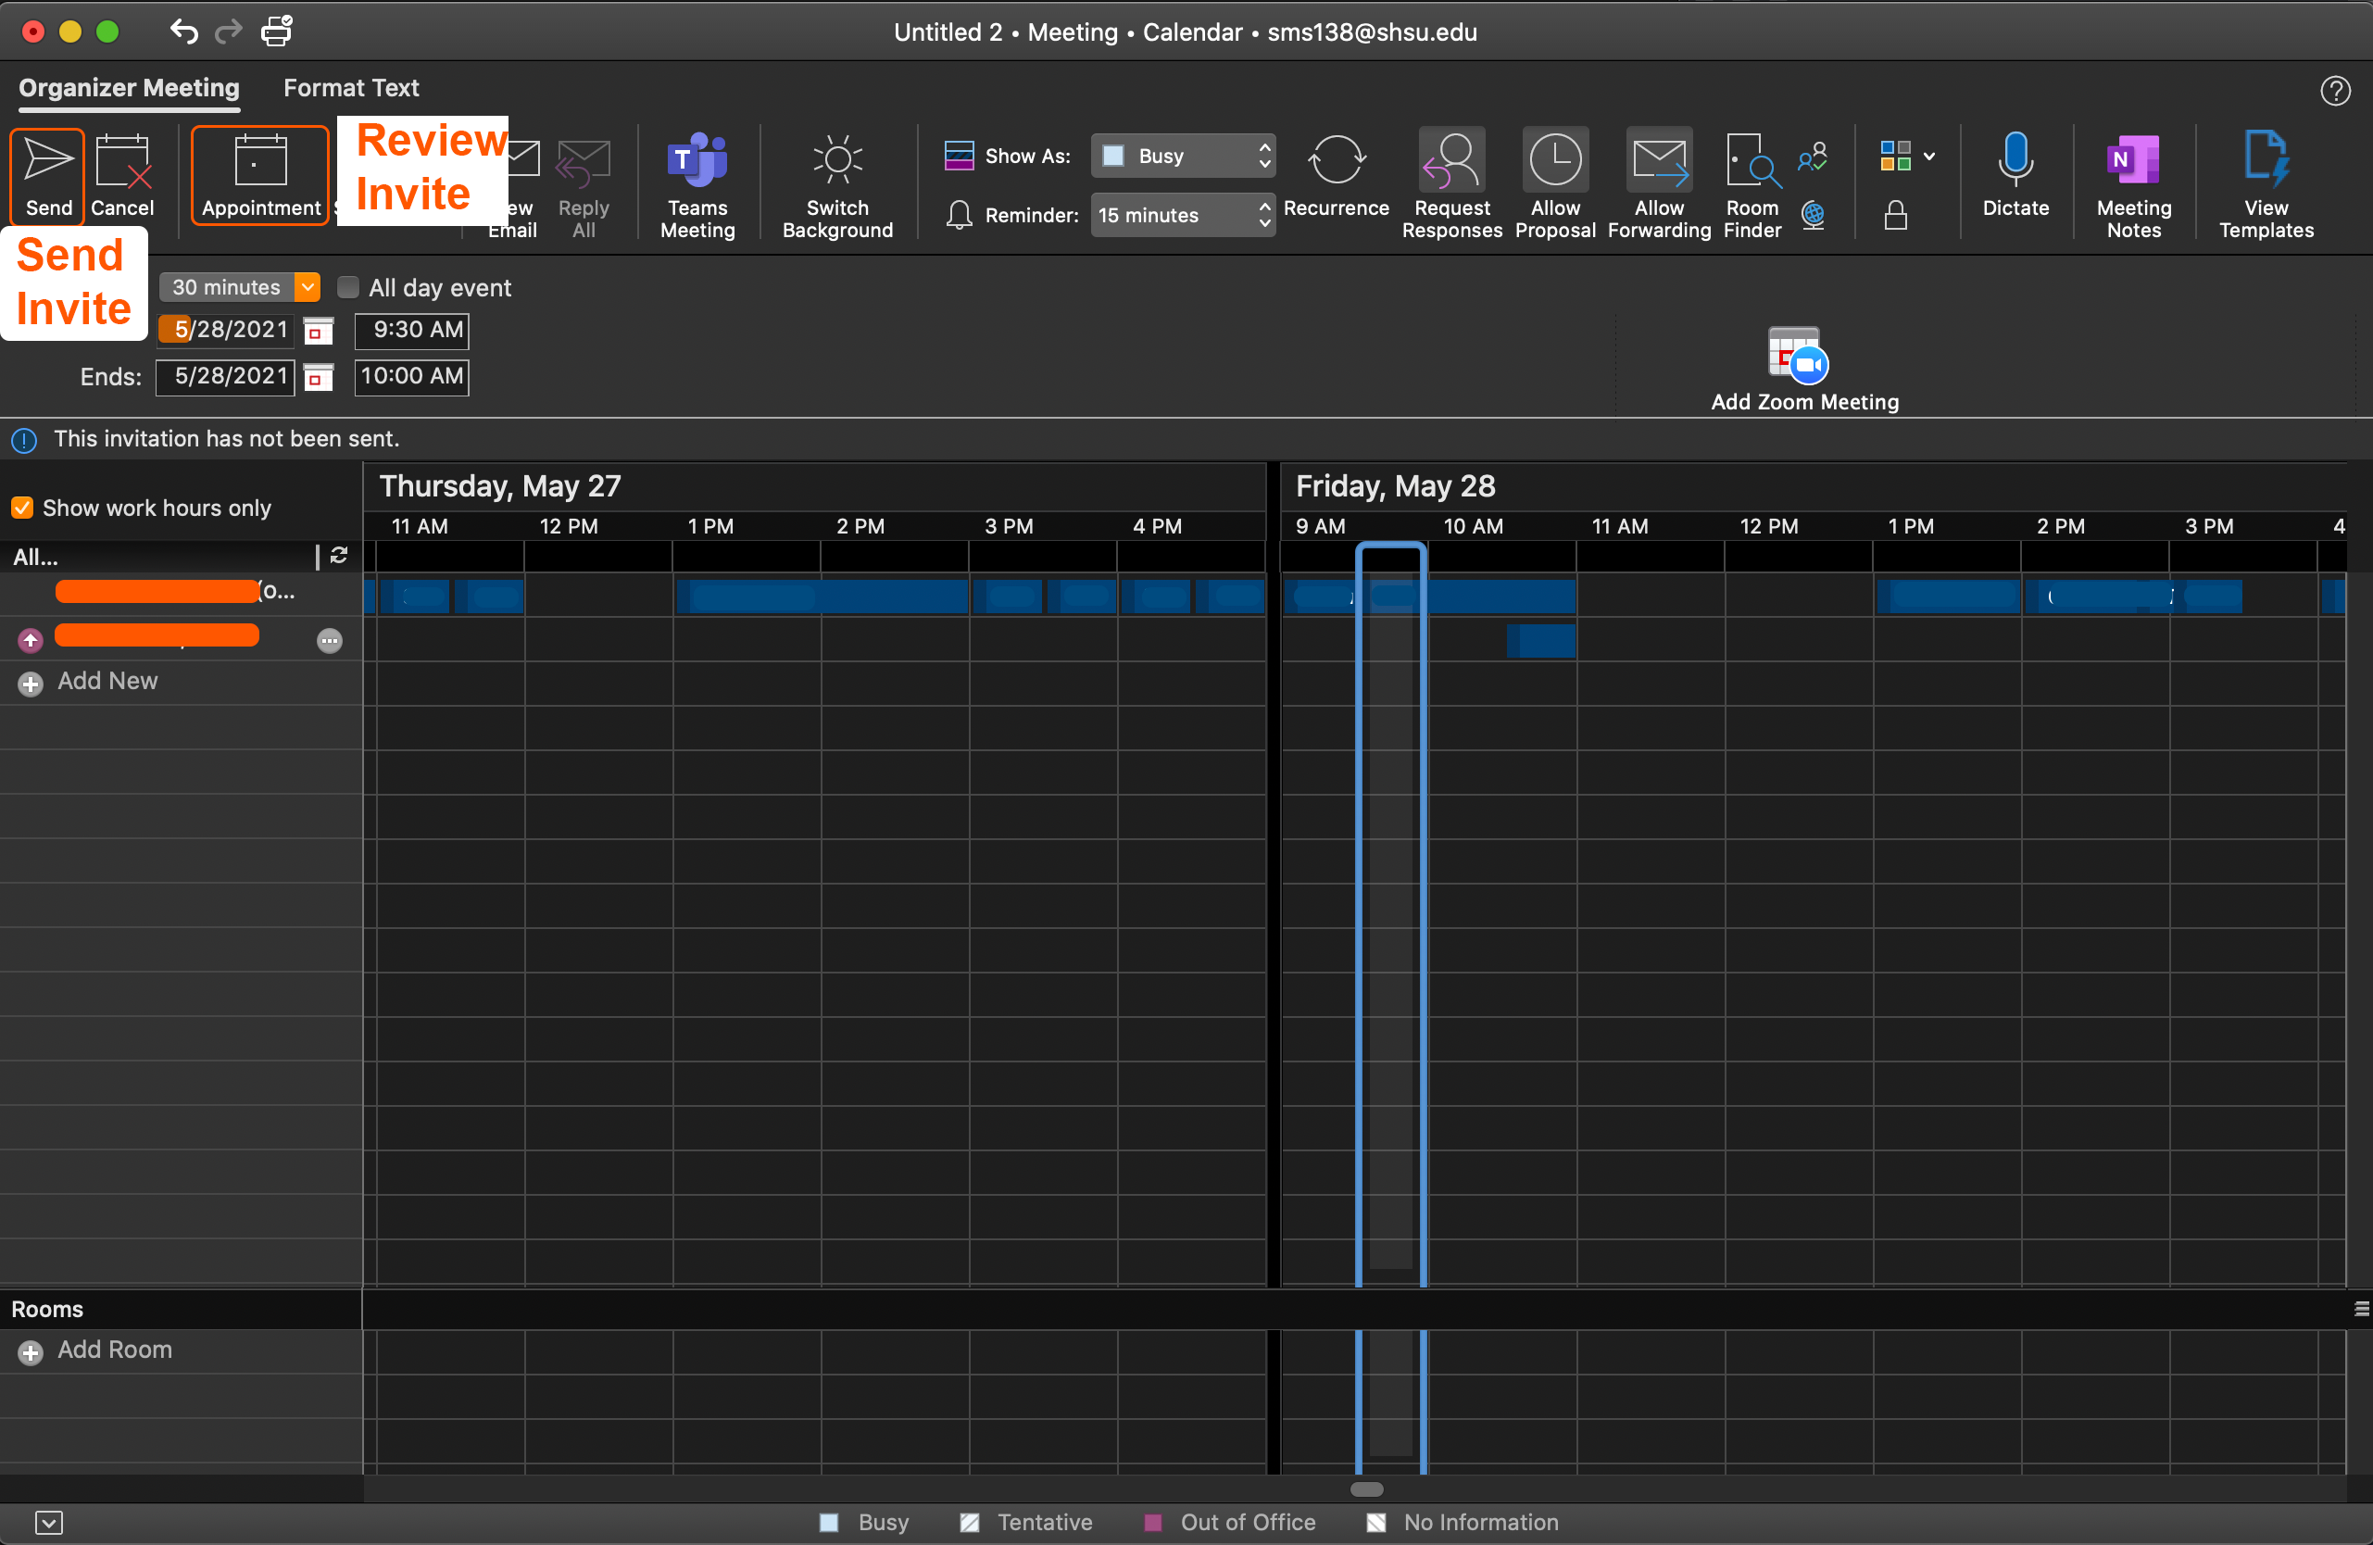Click Add New attendee
The image size is (2373, 1545).
pyautogui.click(x=107, y=682)
